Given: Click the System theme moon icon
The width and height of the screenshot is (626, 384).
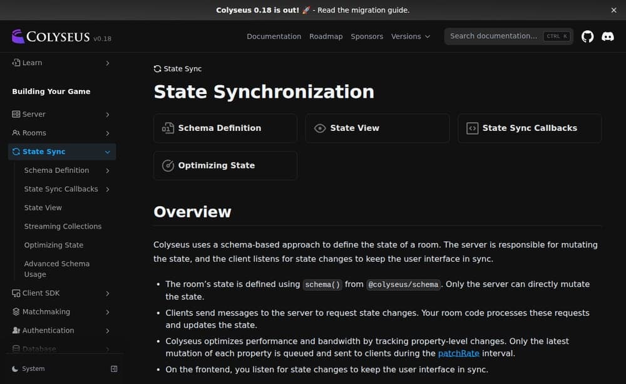Looking at the screenshot, I should (x=15, y=369).
